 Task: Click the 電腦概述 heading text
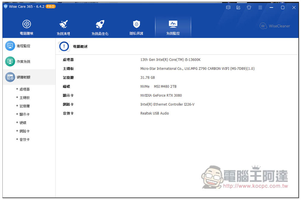coord(80,46)
